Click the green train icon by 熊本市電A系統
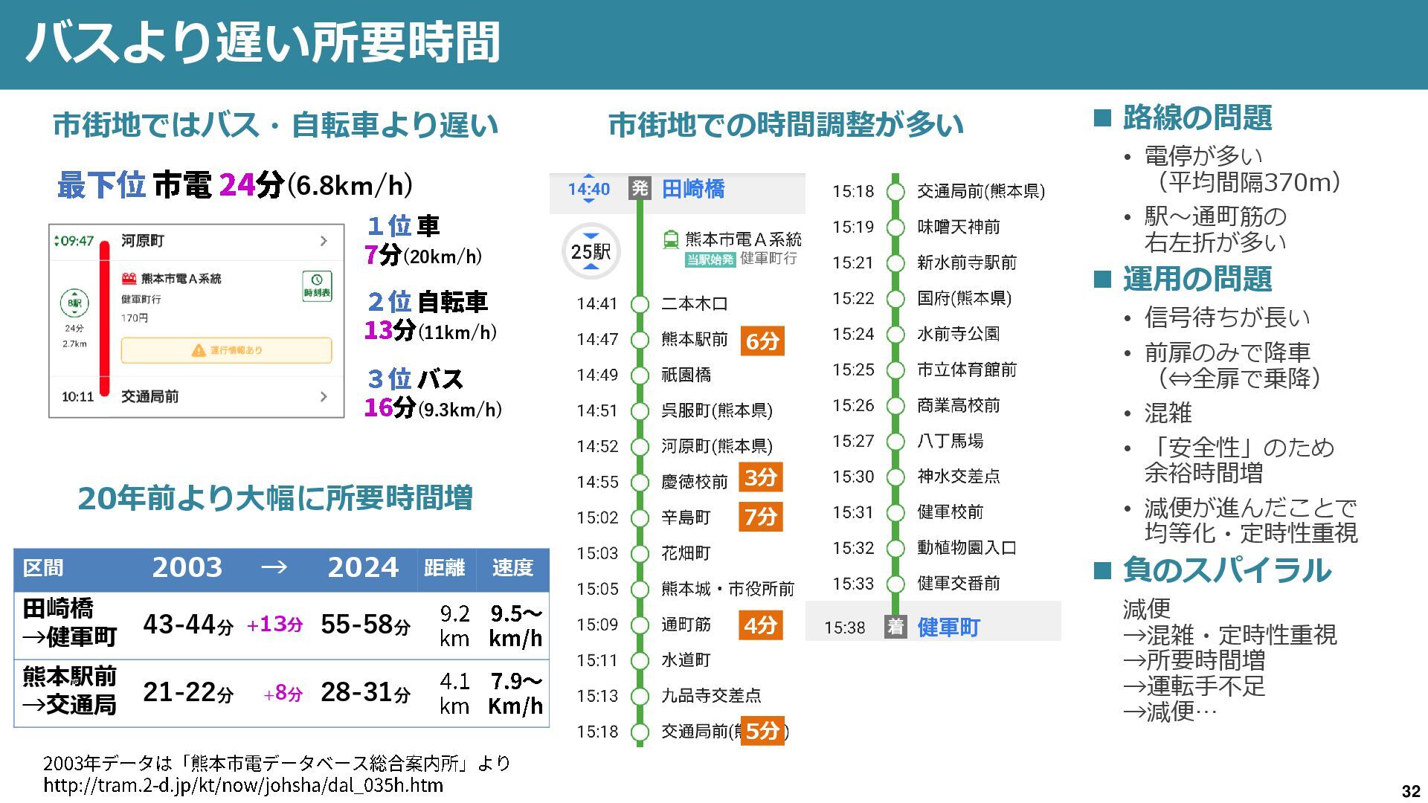Viewport: 1428px width, 803px height. tap(670, 239)
